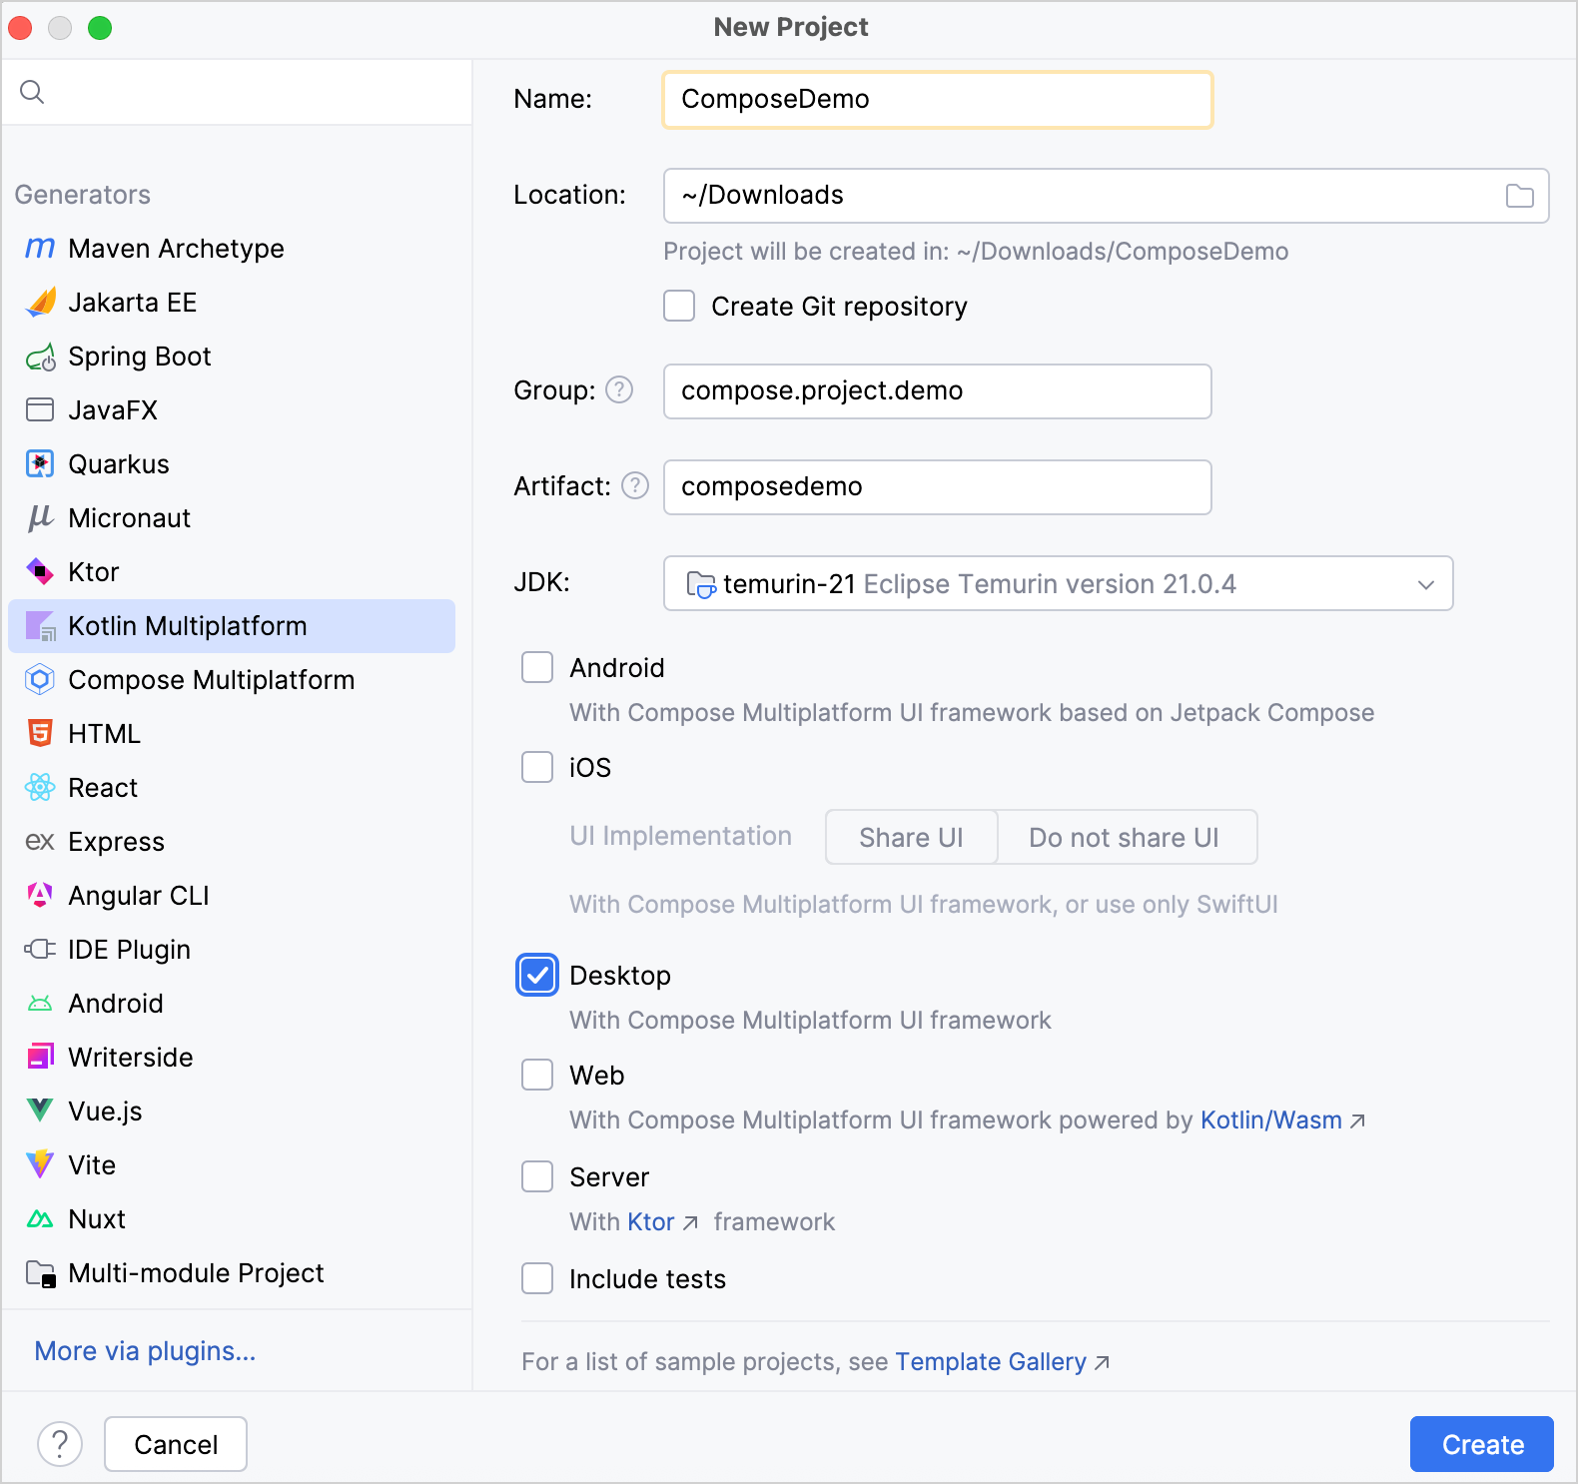
Task: Click the Compose Multiplatform hexagon icon
Action: (x=40, y=679)
